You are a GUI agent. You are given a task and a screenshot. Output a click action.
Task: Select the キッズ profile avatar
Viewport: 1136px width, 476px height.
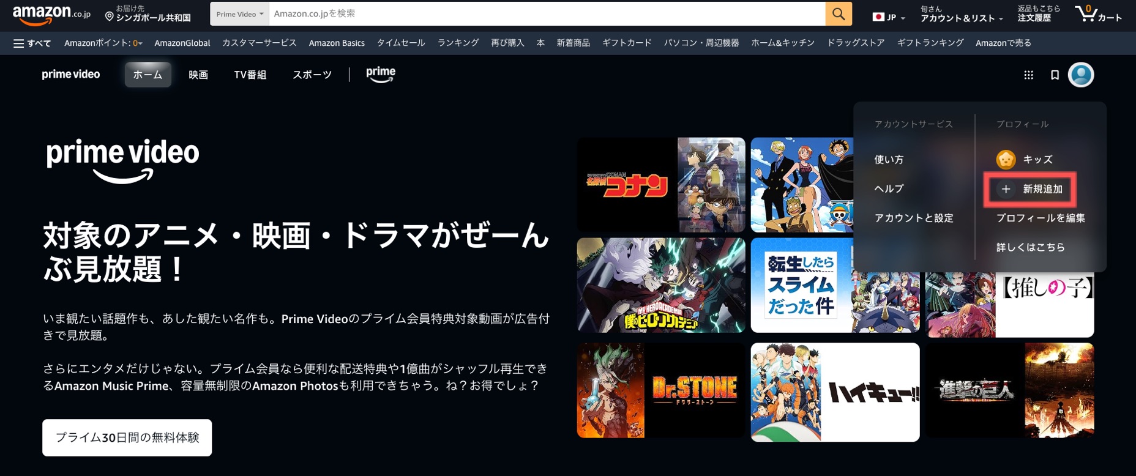click(x=1006, y=160)
